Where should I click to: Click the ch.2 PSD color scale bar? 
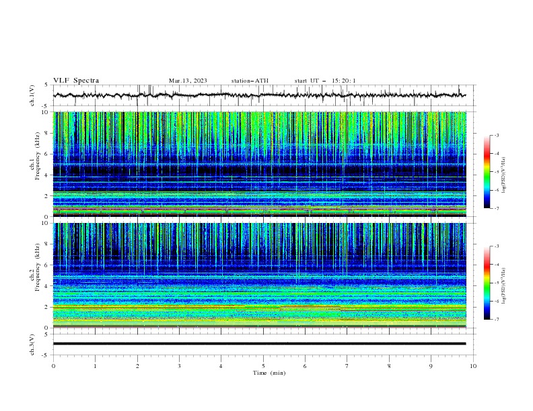click(487, 283)
